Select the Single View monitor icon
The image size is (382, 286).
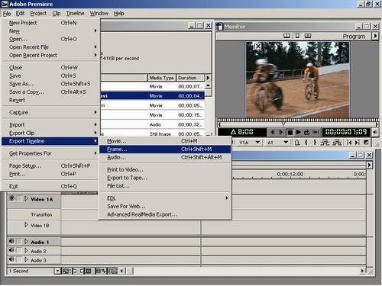(297, 36)
